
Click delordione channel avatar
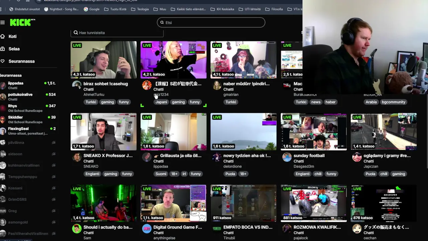pyautogui.click(x=217, y=157)
